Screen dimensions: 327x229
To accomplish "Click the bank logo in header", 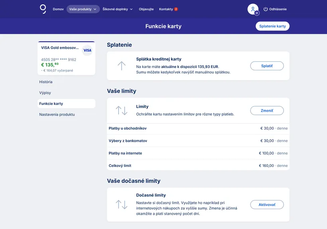I will point(43,9).
